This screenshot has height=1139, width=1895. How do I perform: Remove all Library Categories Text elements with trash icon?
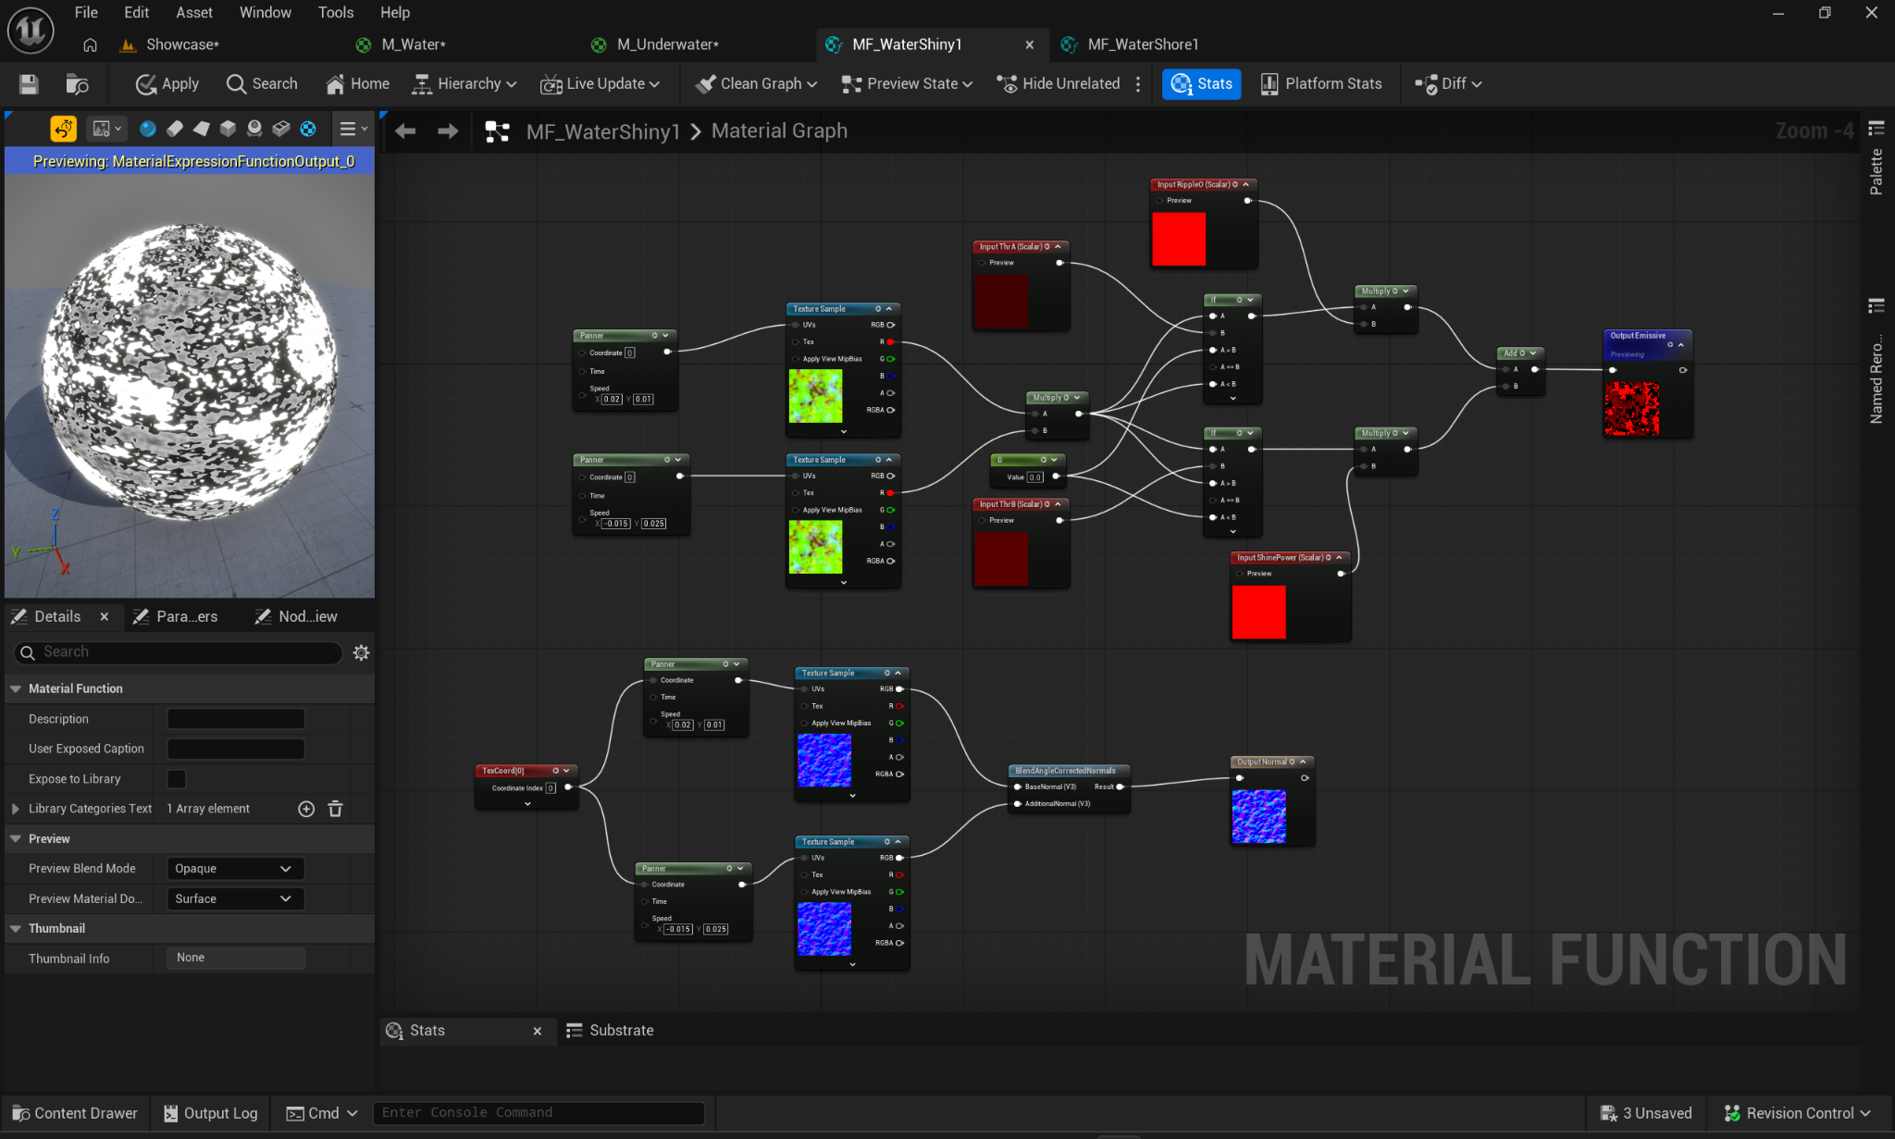[x=336, y=809]
